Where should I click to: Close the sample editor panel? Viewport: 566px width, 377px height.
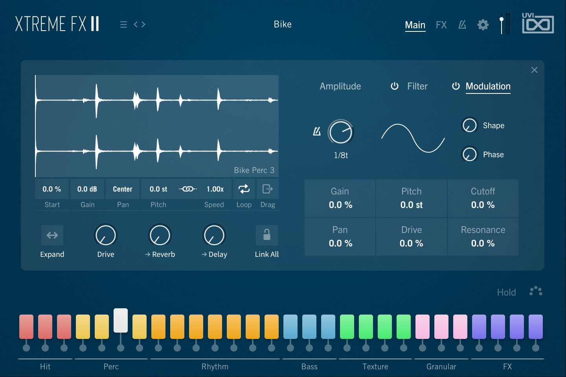click(534, 70)
